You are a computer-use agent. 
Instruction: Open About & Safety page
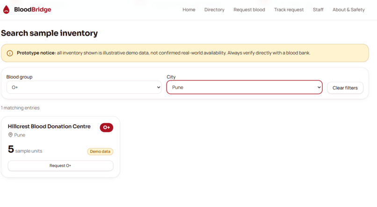[348, 10]
